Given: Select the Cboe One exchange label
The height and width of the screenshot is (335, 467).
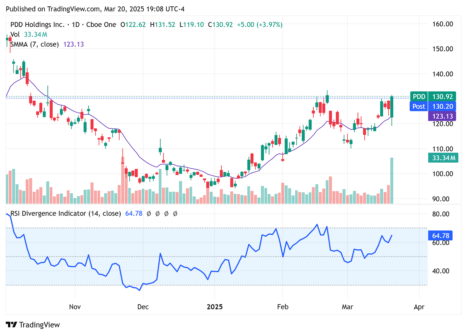Looking at the screenshot, I should 101,24.
